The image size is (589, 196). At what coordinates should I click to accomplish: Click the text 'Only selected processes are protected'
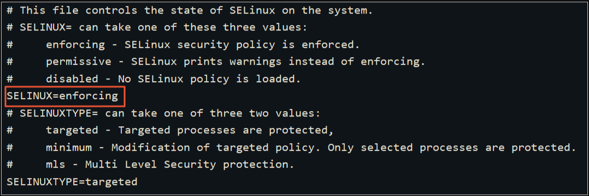point(452,148)
